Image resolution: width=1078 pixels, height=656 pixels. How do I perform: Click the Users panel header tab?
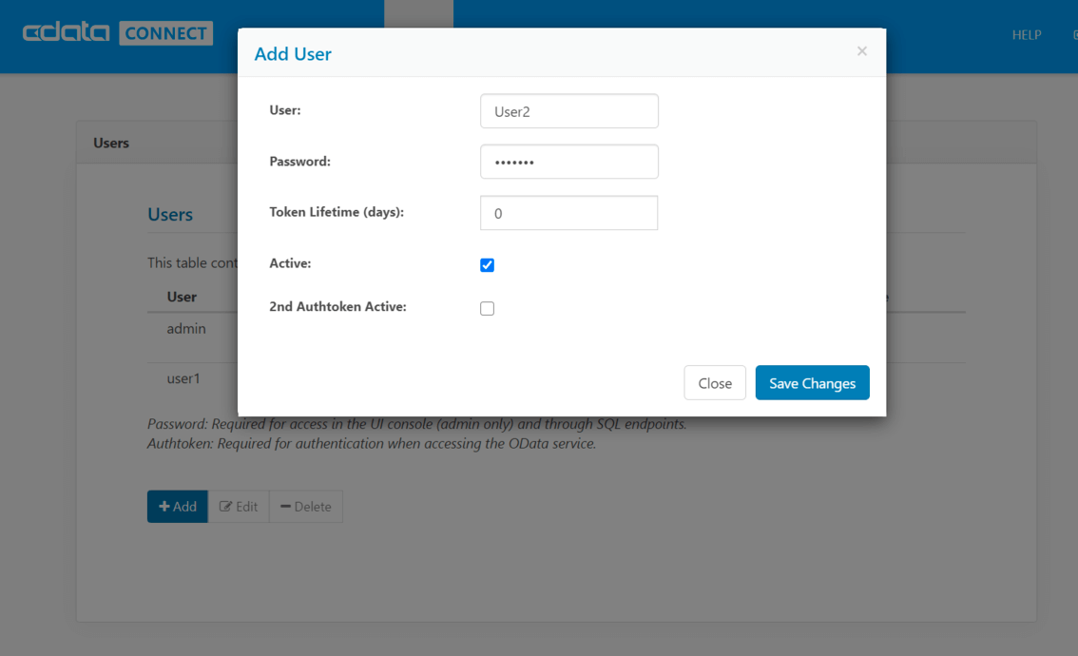pos(111,143)
